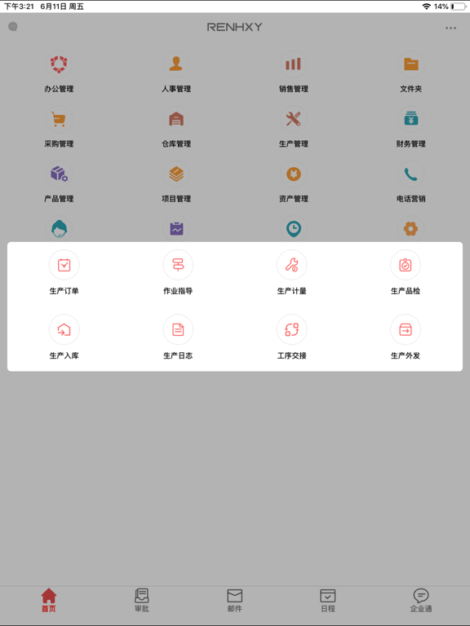Open 人事管理 personnel management module
The height and width of the screenshot is (626, 470).
coord(176,64)
